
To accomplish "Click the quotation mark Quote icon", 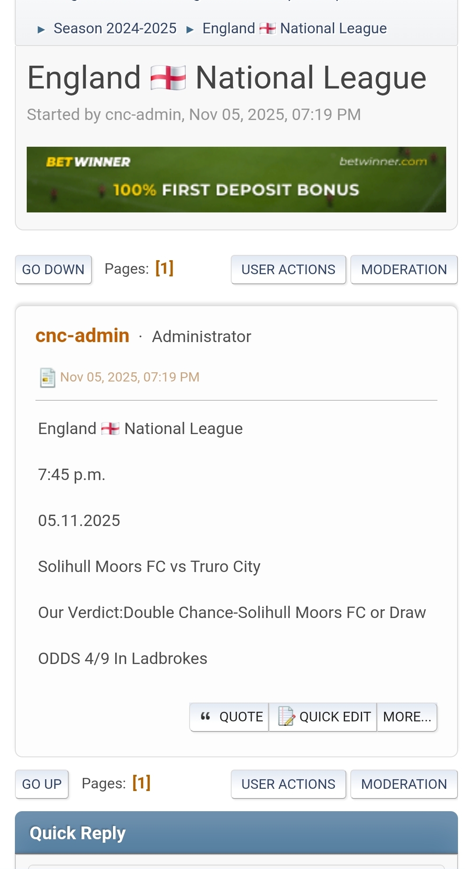I will pos(205,717).
